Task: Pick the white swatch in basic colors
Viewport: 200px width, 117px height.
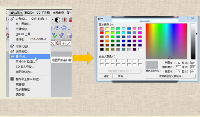Action: point(140,49)
